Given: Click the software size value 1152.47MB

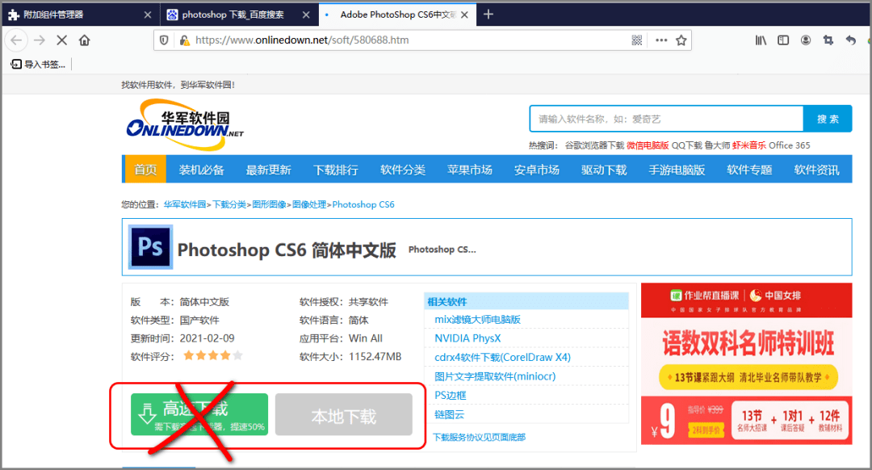Looking at the screenshot, I should pos(375,356).
